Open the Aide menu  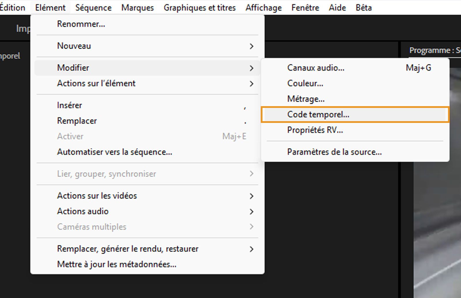tap(337, 8)
